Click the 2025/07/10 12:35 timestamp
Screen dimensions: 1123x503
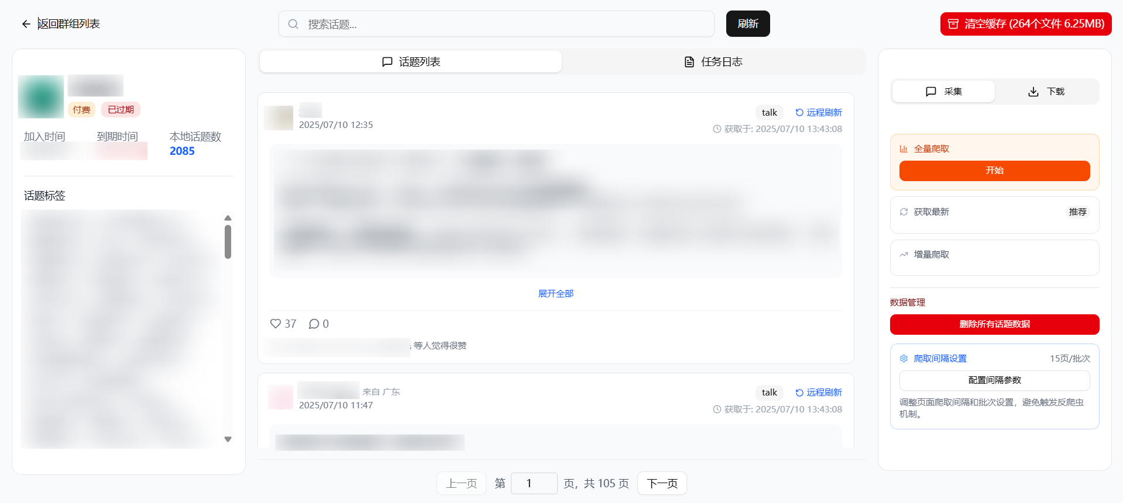tap(336, 125)
